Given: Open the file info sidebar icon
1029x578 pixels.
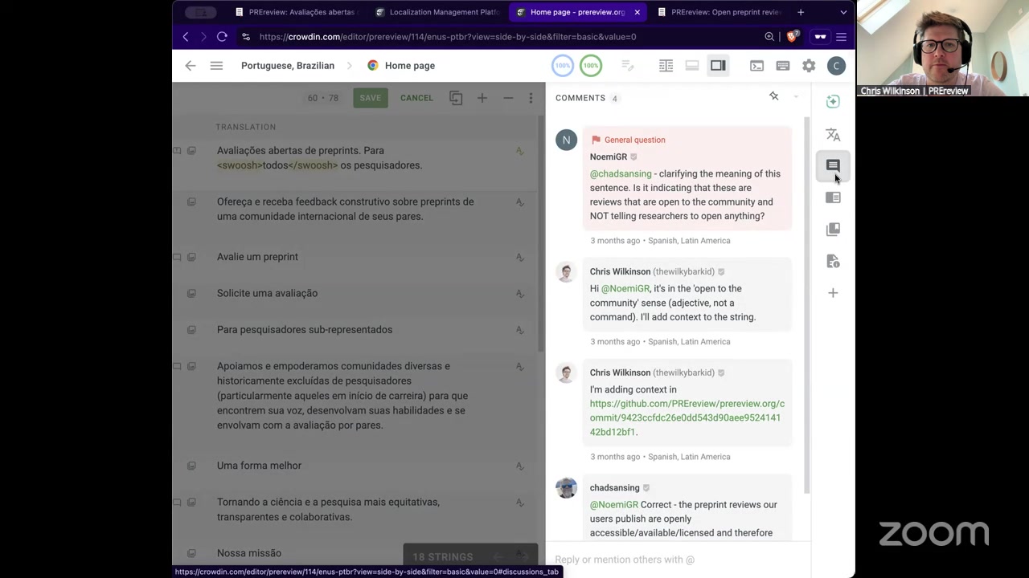Looking at the screenshot, I should [833, 261].
